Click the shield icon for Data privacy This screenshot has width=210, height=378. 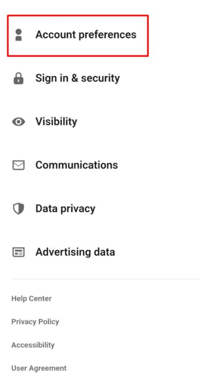18,209
